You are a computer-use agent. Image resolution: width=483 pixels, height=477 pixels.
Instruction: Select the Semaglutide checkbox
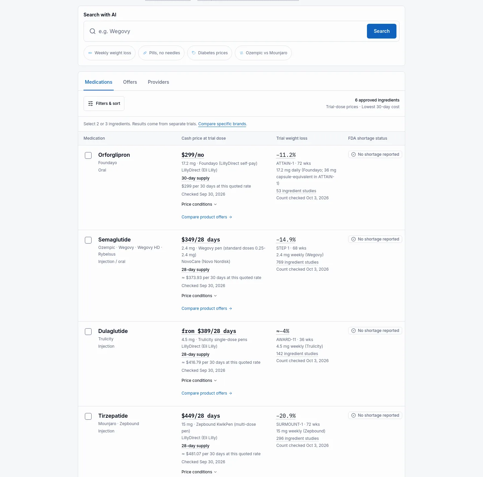pyautogui.click(x=88, y=240)
